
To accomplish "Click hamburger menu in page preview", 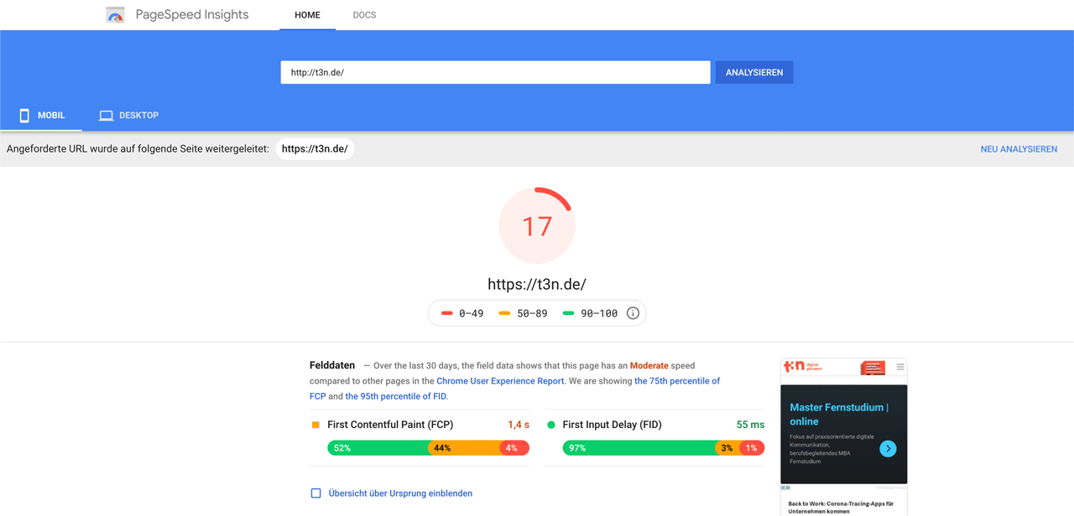I will click(x=900, y=367).
